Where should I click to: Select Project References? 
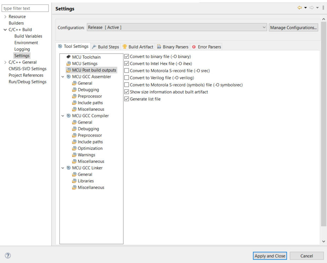pyautogui.click(x=26, y=75)
